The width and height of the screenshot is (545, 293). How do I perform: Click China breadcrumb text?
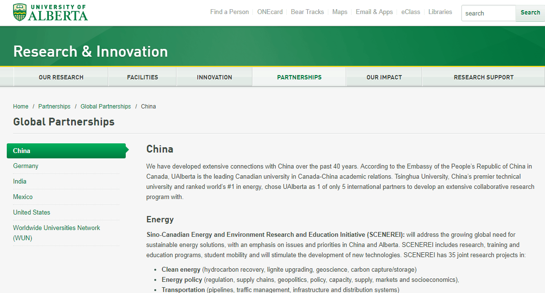click(x=148, y=107)
